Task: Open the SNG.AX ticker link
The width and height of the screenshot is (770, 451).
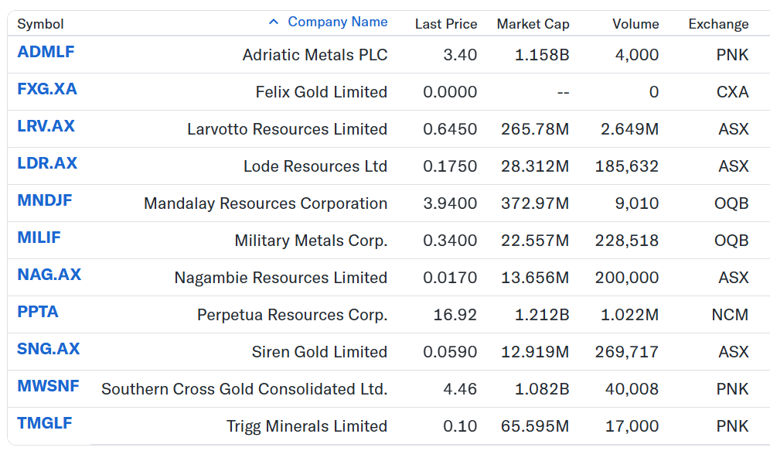Action: [49, 349]
